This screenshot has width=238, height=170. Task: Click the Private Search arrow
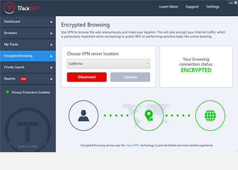[x=51, y=68]
